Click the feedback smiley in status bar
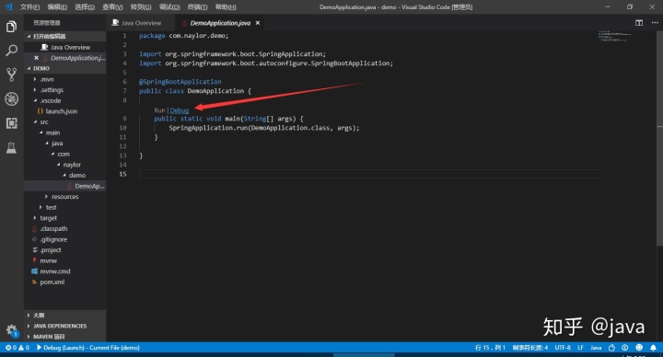 [x=639, y=348]
